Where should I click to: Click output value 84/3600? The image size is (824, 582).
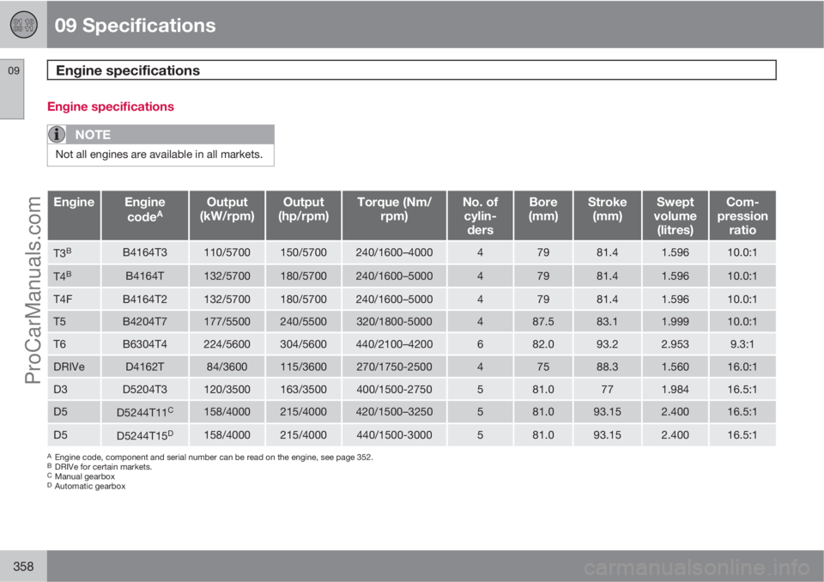[227, 367]
